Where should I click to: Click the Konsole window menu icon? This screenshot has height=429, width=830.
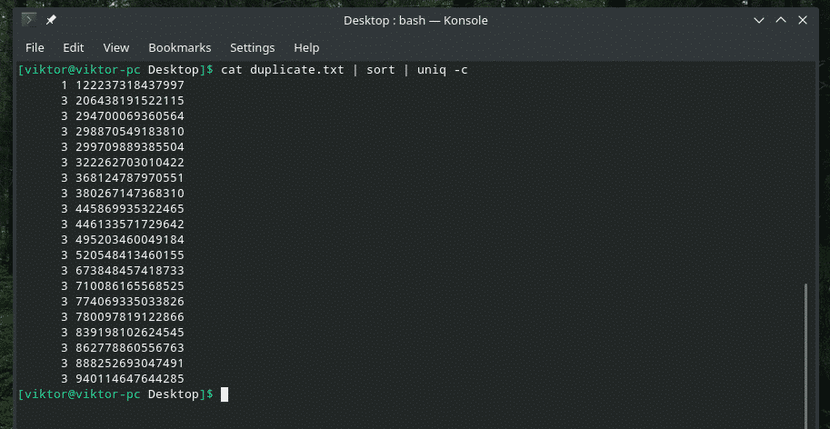tap(29, 20)
